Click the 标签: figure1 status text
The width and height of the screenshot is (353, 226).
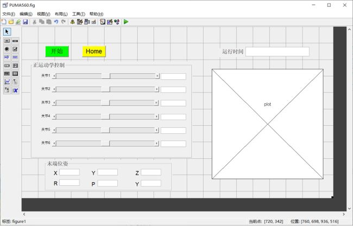point(14,221)
